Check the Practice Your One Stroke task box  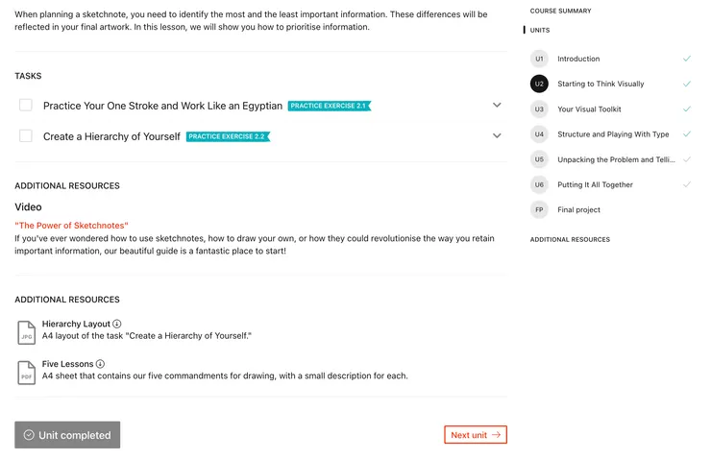26,105
